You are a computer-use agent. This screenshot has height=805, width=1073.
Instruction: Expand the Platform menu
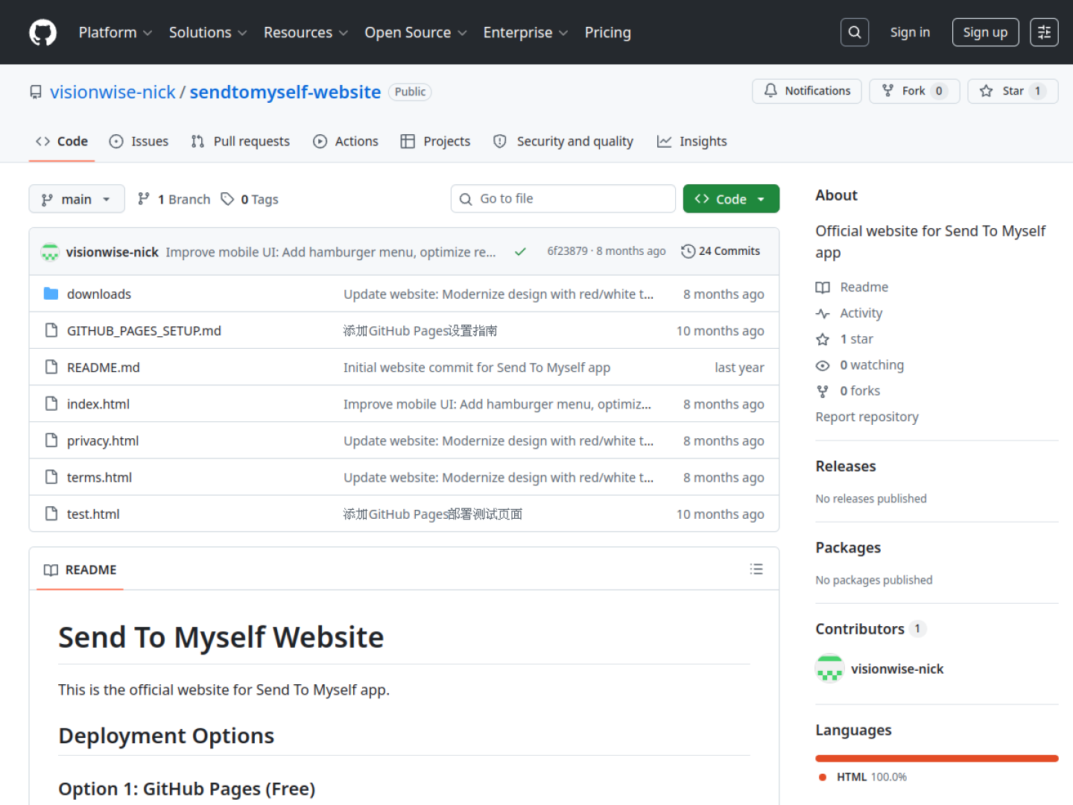point(115,33)
